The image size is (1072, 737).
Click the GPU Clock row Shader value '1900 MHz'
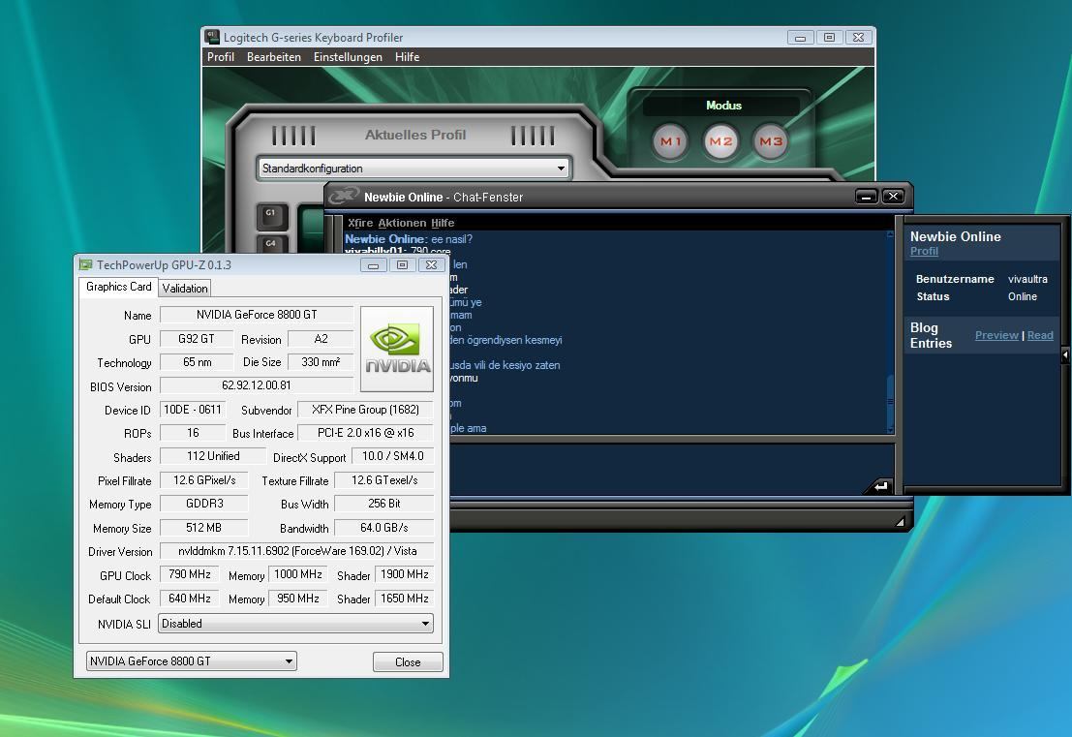404,574
